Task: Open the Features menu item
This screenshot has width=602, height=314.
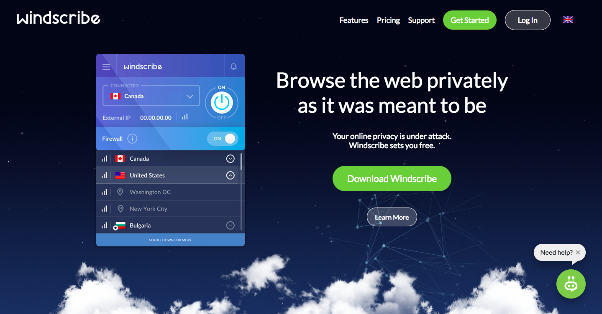Action: 354,20
